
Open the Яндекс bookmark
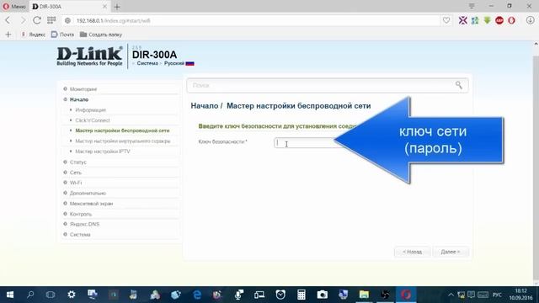(x=34, y=35)
